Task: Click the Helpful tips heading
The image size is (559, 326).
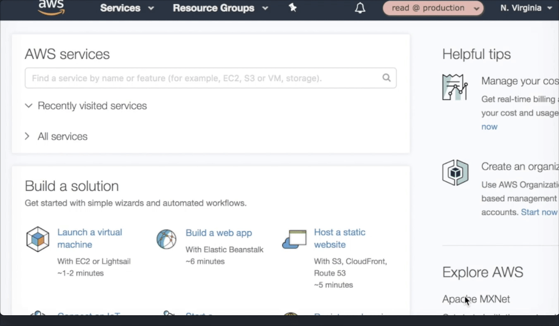Action: pos(476,54)
